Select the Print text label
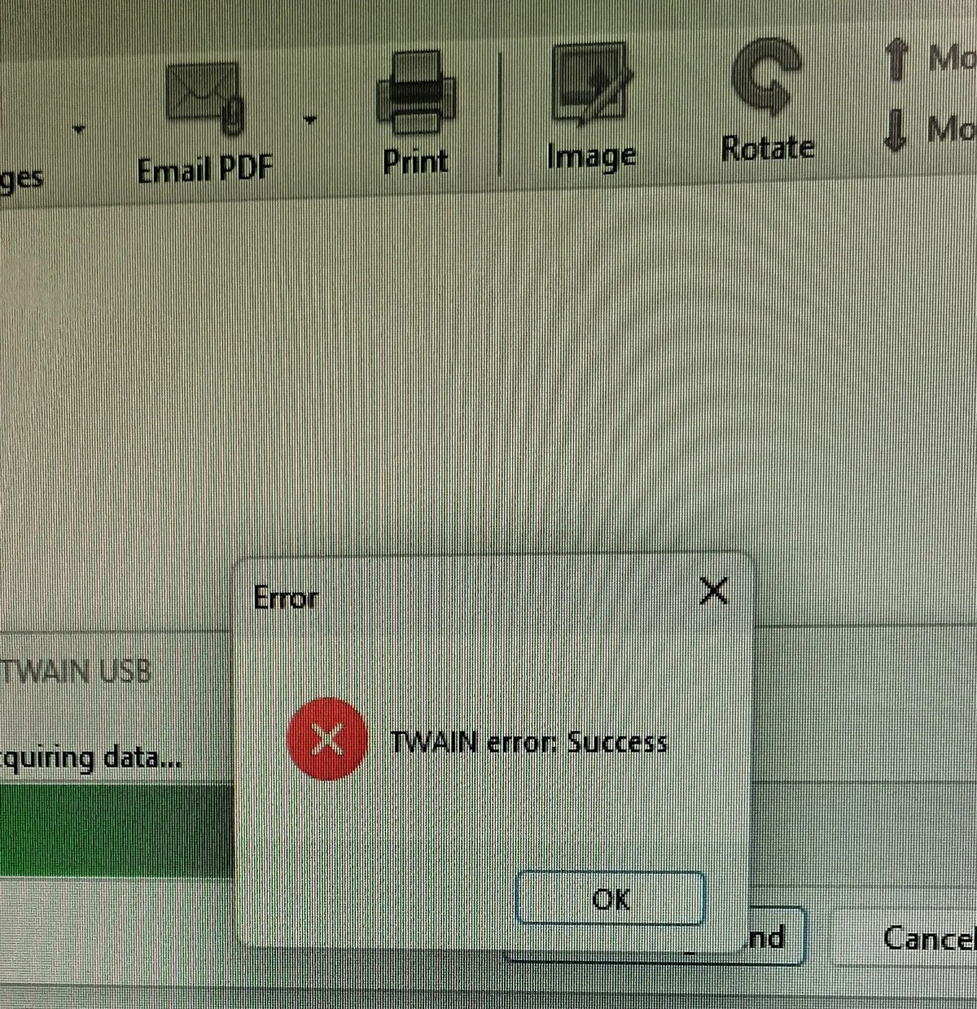This screenshot has width=977, height=1009. click(416, 161)
